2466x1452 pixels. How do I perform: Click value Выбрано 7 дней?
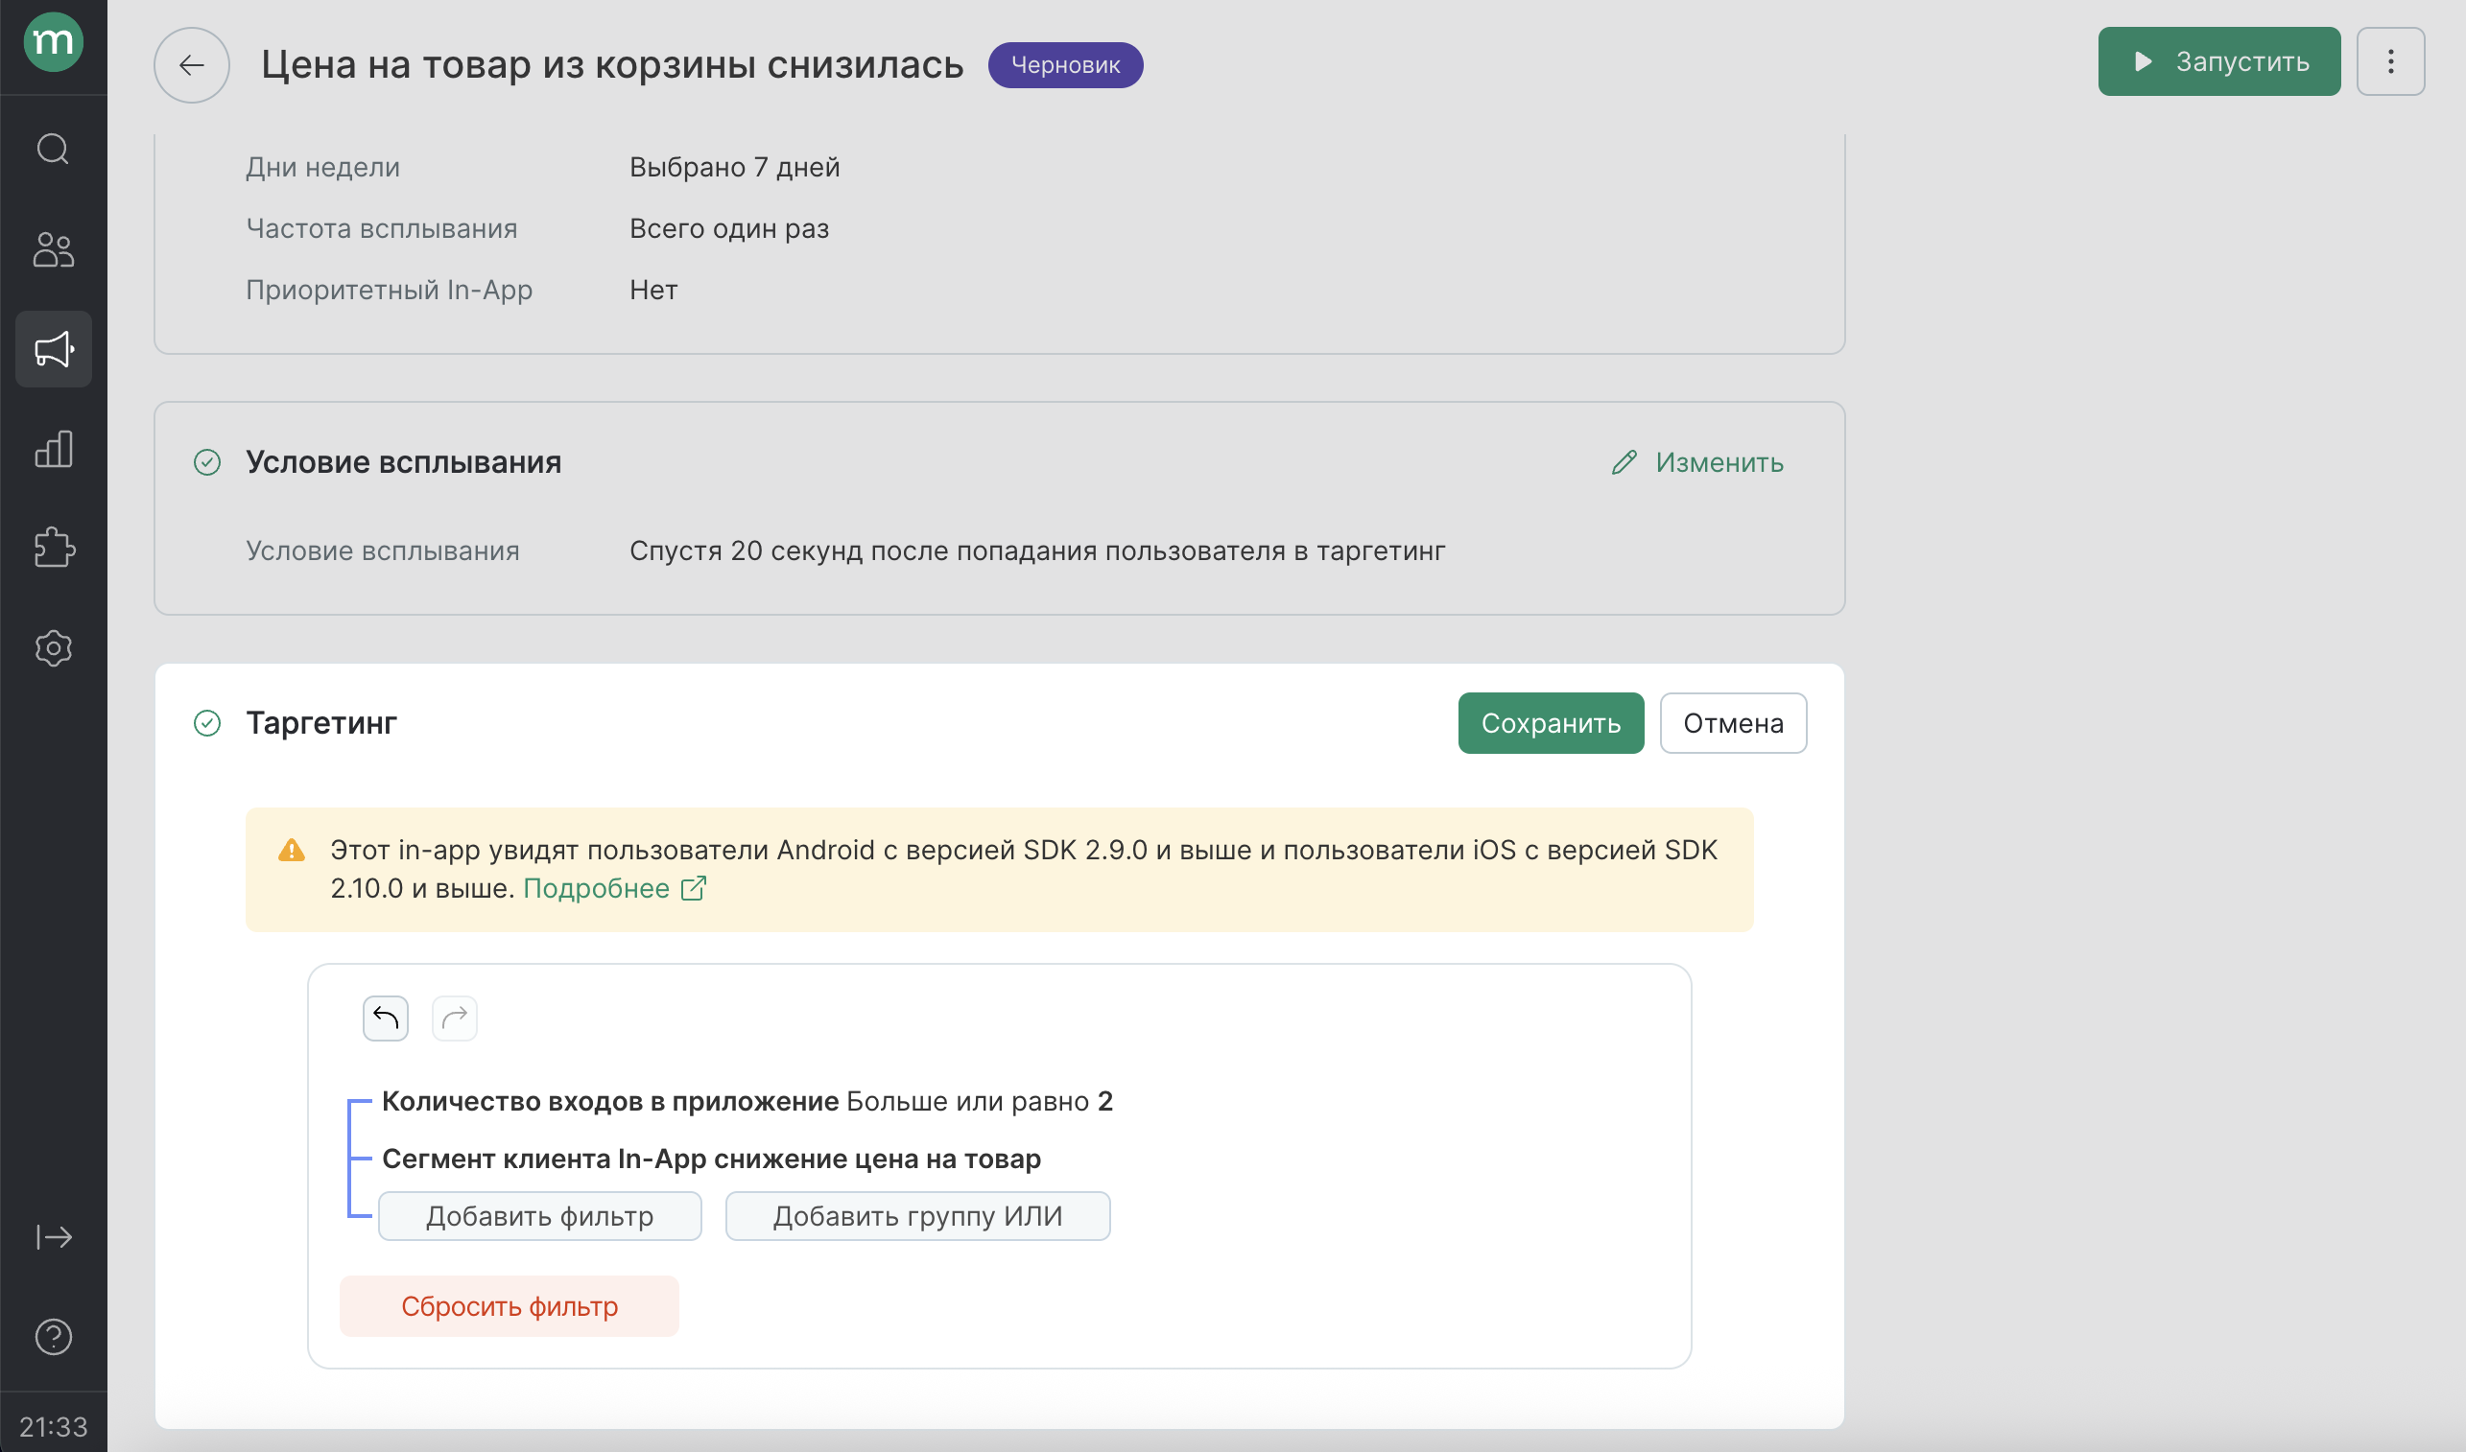click(x=734, y=167)
